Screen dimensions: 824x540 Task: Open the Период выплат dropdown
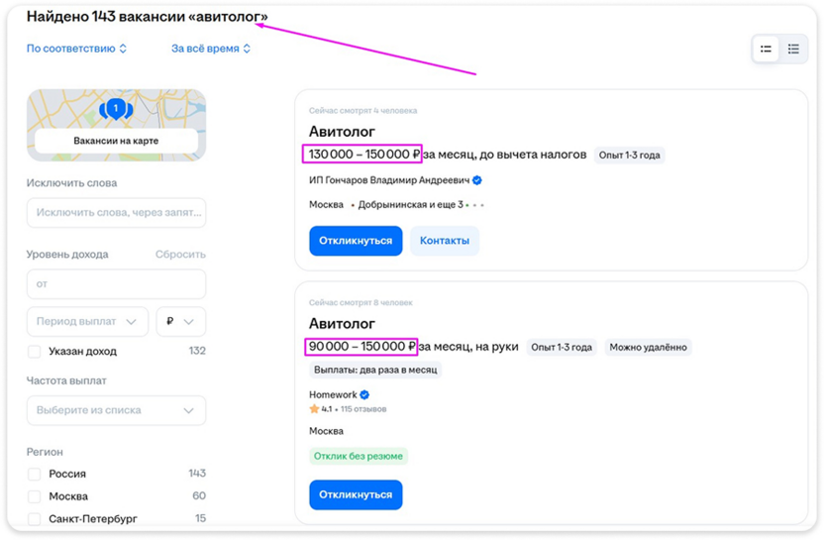click(87, 321)
